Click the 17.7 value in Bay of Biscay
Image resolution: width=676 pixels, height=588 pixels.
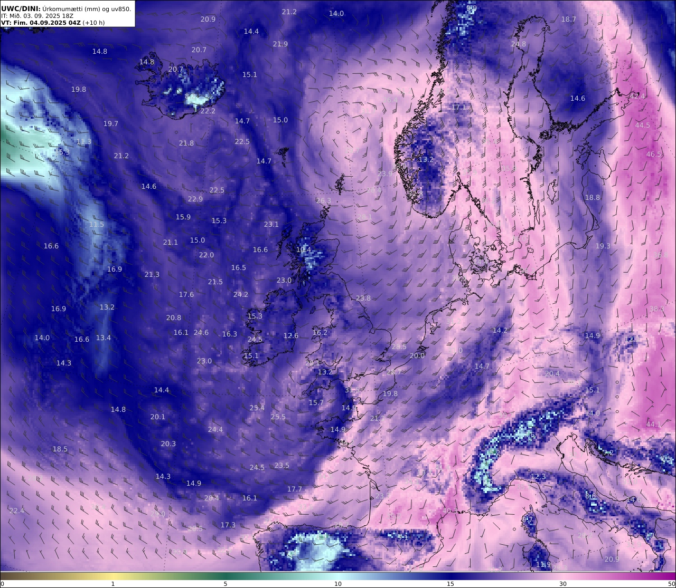(295, 489)
